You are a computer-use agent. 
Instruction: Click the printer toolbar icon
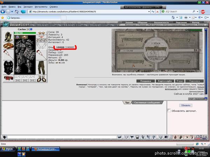(x=186, y=17)
